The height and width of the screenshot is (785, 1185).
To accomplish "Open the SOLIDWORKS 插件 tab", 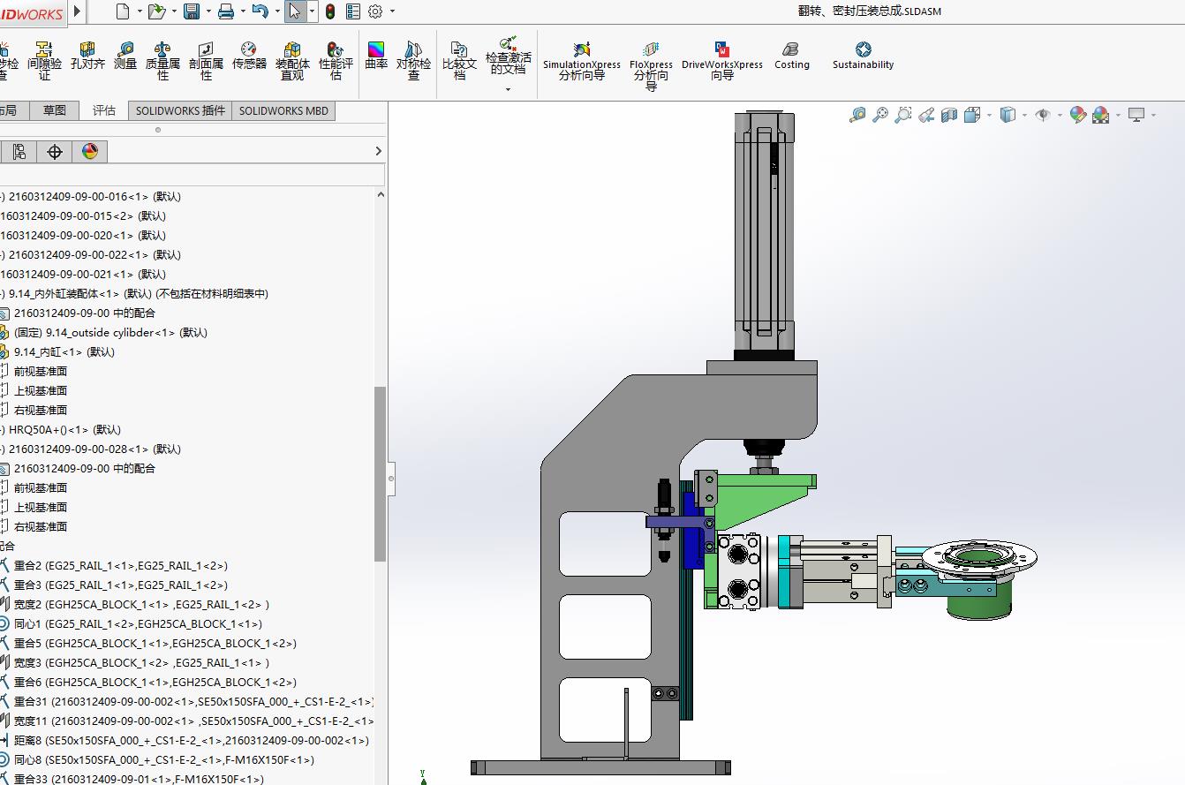I will (180, 110).
